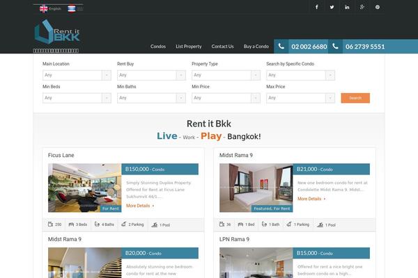The height and width of the screenshot is (278, 418).
Task: Open the Search by Specific Condo dropdown
Action: [x=300, y=75]
